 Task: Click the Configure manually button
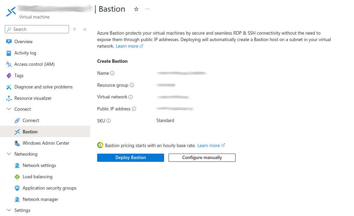[x=202, y=158]
